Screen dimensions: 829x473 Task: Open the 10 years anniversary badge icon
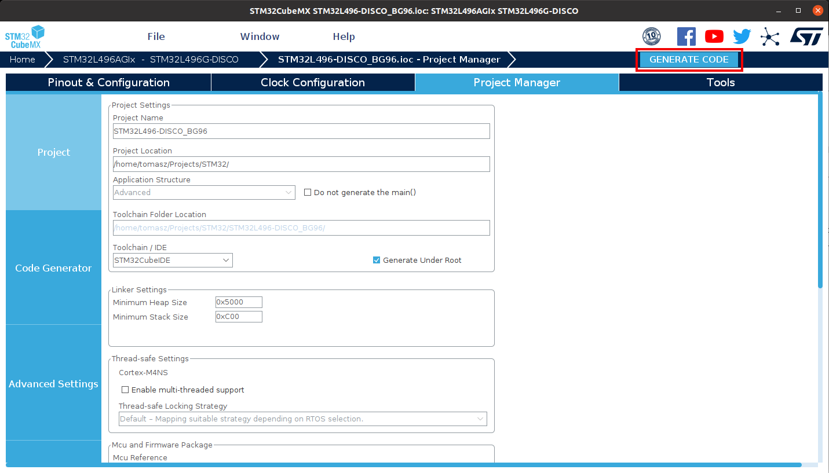[652, 36]
